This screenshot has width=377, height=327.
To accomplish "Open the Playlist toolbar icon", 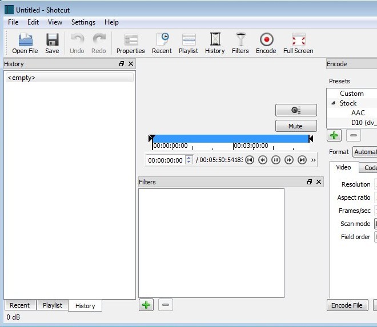I will point(188,43).
